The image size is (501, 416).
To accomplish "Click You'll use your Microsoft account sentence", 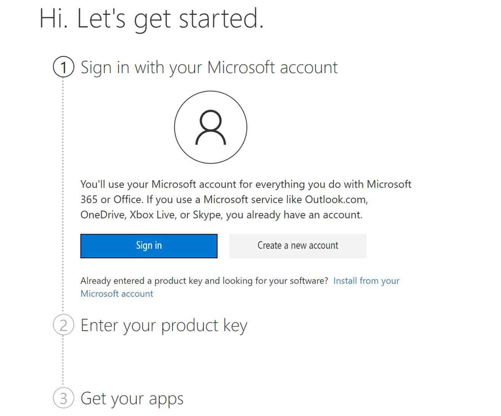I will pyautogui.click(x=246, y=184).
